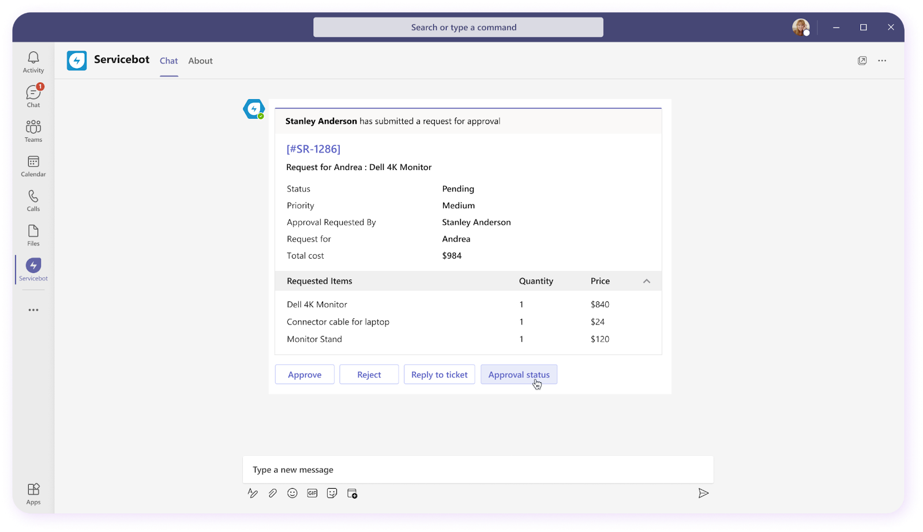Collapse the Requested Items section

point(647,281)
